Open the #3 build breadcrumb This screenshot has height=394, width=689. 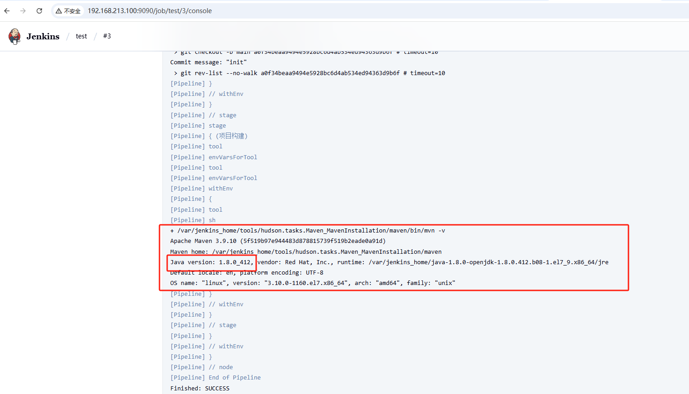107,36
